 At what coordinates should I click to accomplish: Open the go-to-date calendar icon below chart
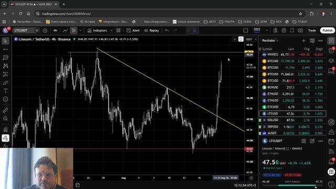(x=78, y=185)
